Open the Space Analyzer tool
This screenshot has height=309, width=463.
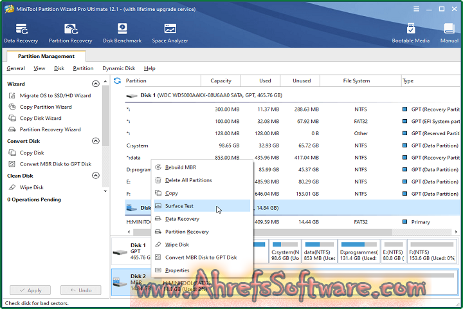(x=170, y=33)
